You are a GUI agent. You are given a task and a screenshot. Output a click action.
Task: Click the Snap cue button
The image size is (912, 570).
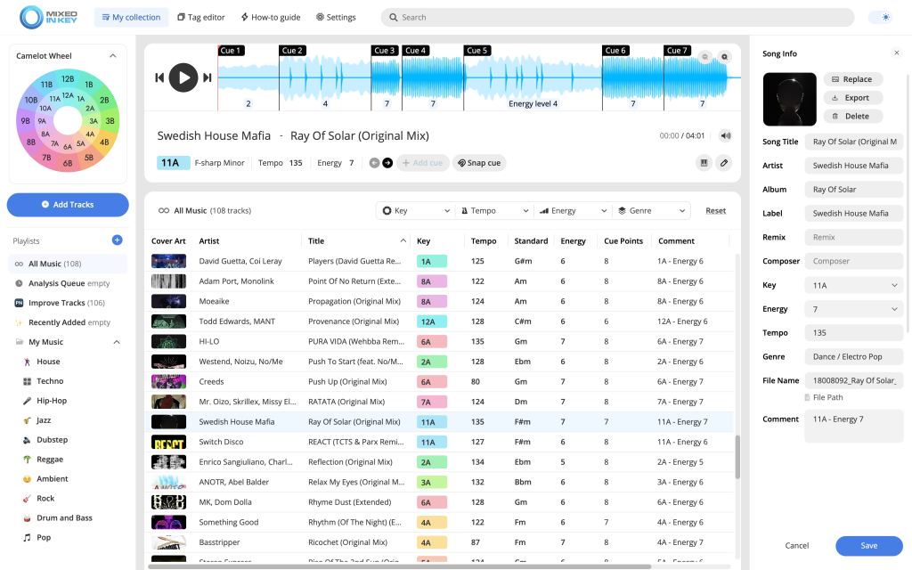tap(478, 163)
